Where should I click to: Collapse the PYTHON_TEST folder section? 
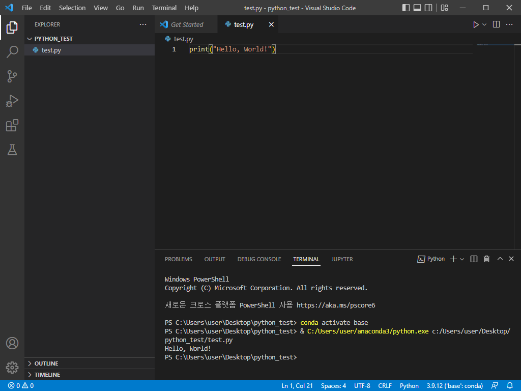(x=90, y=39)
